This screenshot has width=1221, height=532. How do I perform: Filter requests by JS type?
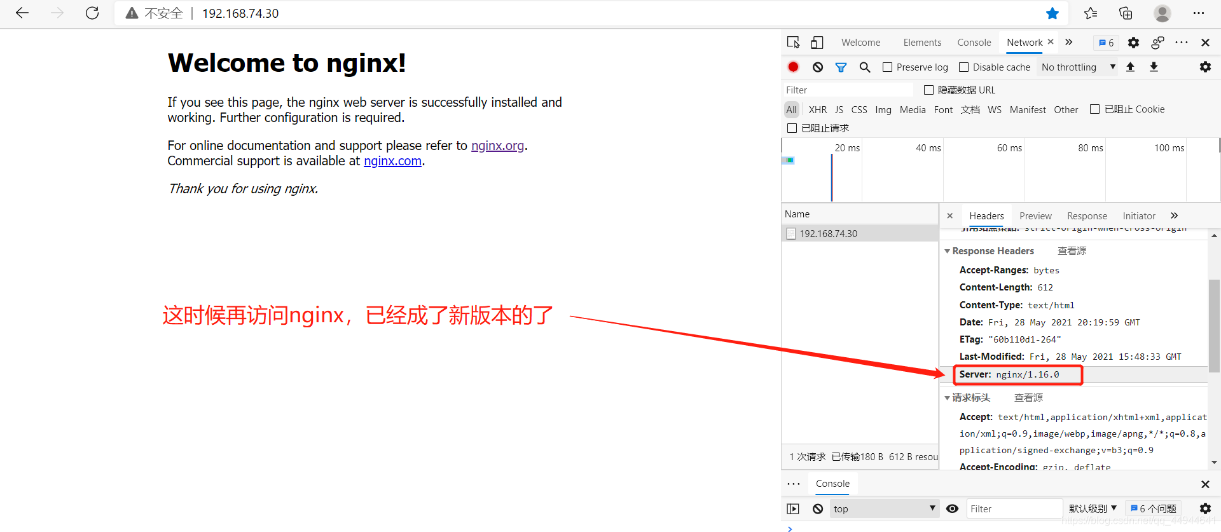[x=839, y=109]
